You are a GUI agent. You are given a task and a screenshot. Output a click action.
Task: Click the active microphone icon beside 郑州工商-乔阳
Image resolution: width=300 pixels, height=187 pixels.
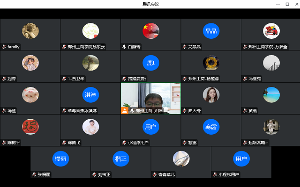tap(132, 110)
